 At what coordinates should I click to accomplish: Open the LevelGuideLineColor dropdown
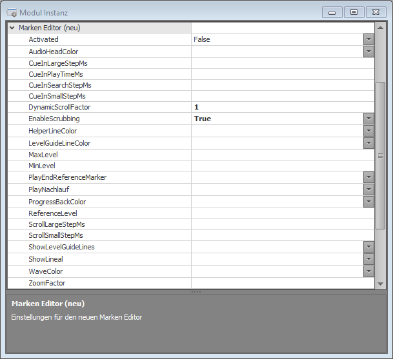click(x=368, y=143)
